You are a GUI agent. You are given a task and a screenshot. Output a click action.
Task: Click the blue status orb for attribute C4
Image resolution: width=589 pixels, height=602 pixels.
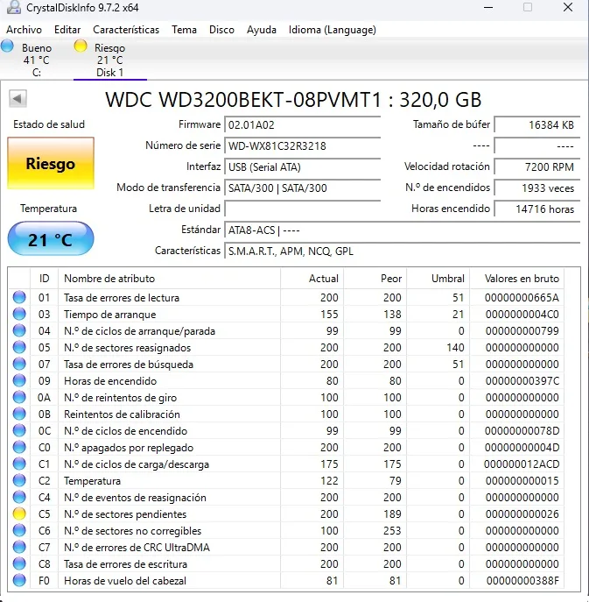(19, 497)
